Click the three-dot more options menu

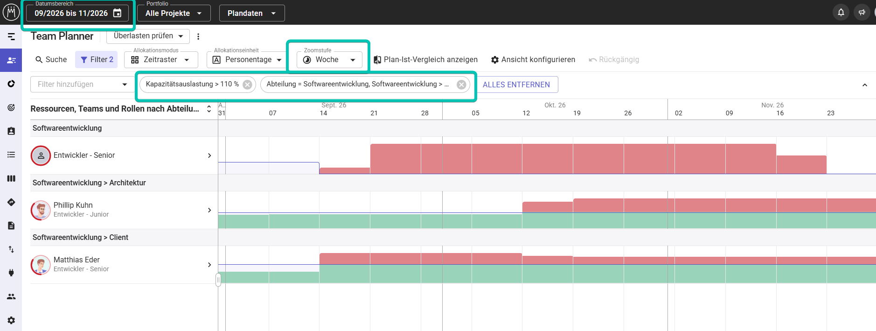point(198,36)
